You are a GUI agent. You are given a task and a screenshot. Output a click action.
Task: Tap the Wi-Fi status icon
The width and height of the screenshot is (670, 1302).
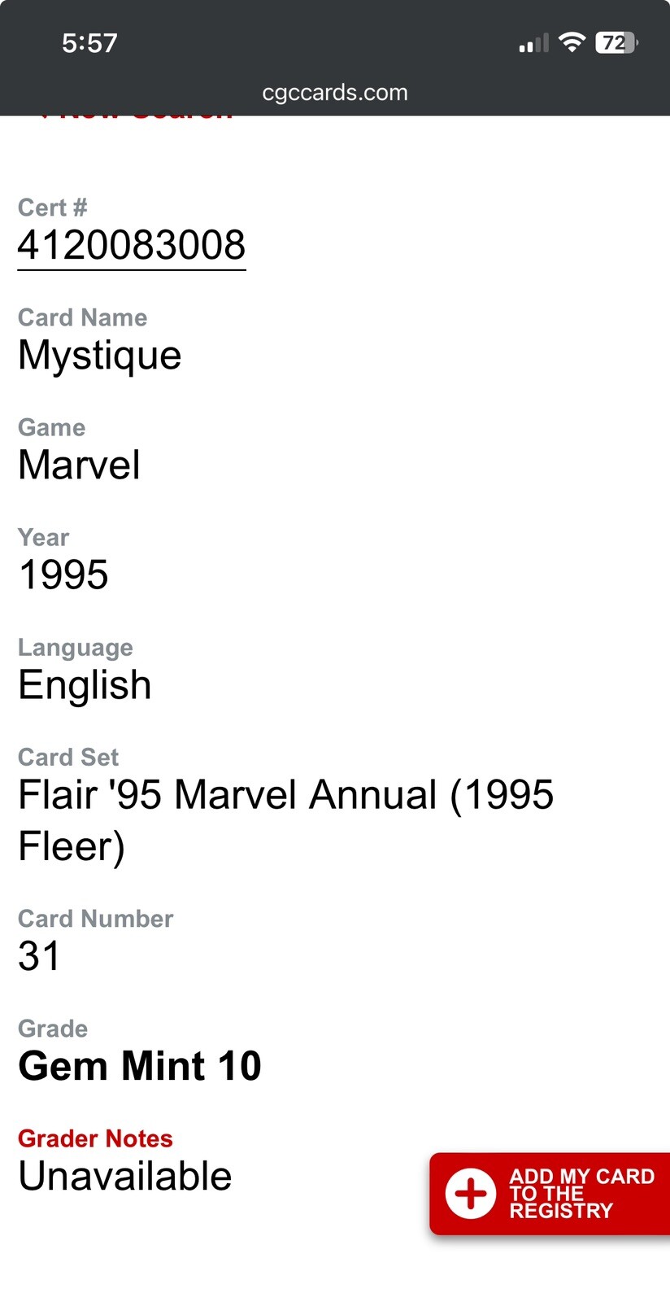tap(572, 43)
